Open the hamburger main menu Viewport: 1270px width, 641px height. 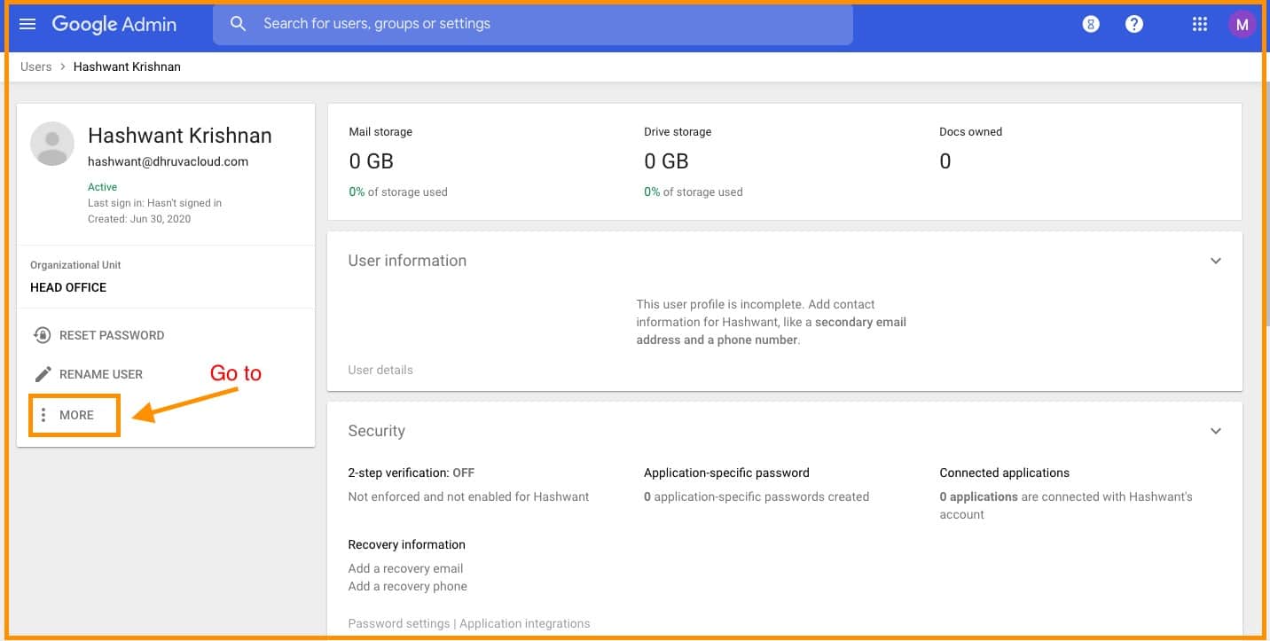(x=27, y=24)
